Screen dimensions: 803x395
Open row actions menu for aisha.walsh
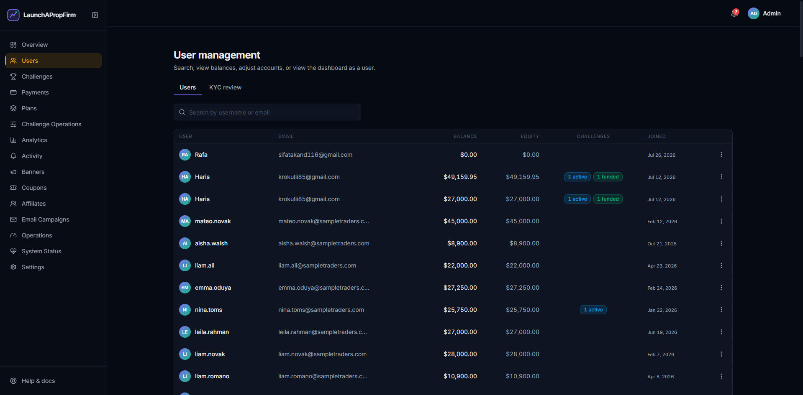(721, 243)
